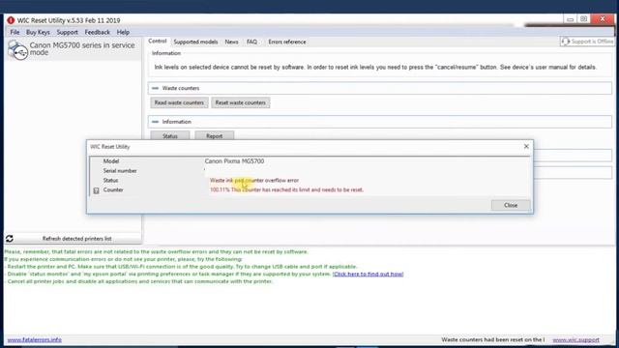Image resolution: width=619 pixels, height=348 pixels.
Task: Open the Help menu
Action: pos(123,32)
